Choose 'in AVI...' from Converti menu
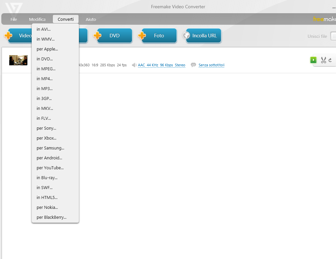336x259 pixels. point(55,29)
